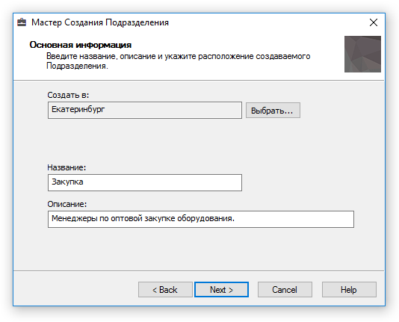Click inside the Описание text field

click(x=201, y=219)
